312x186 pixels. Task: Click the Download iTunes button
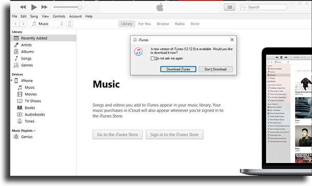coord(178,69)
